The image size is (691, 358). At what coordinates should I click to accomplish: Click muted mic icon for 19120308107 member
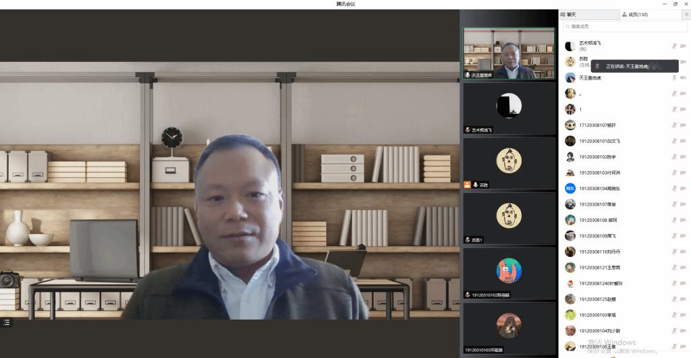pyautogui.click(x=673, y=204)
